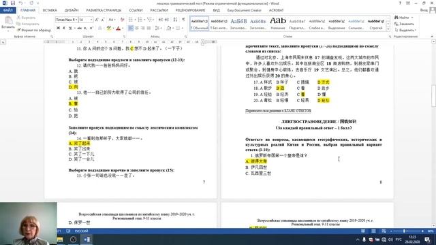This screenshot has height=245, width=436.
Task: Toggle strikethrough abc formatting
Action: [80, 28]
